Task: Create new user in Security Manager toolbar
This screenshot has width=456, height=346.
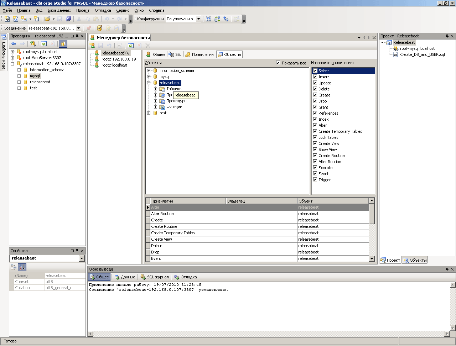Action: click(92, 46)
